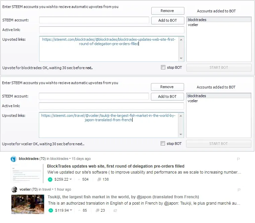Select blocktrades in the bottom panel accounts list

[219, 96]
